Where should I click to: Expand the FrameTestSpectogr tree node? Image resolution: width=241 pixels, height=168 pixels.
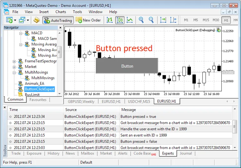tap(14, 61)
